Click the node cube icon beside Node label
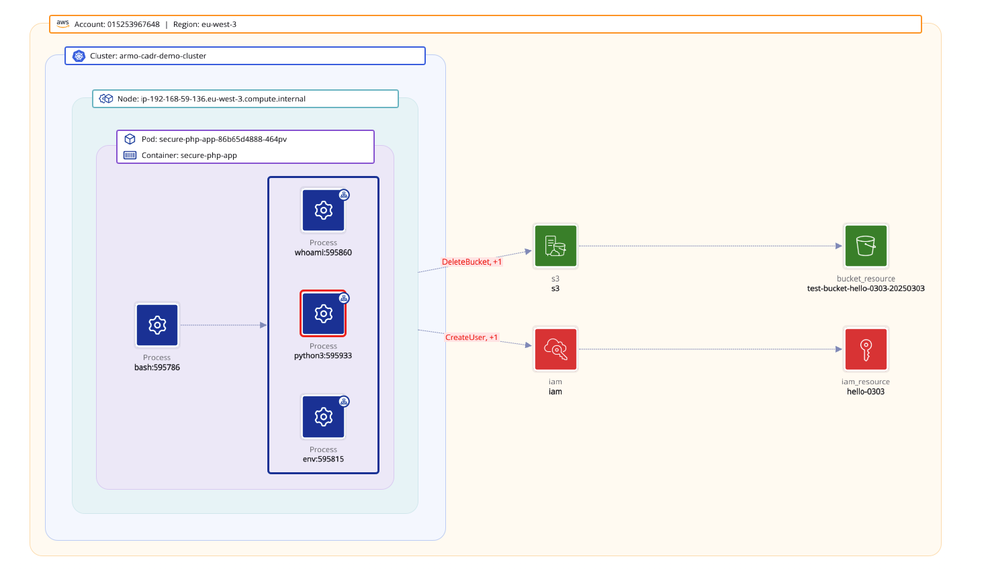This screenshot has width=990, height=575. tap(106, 99)
